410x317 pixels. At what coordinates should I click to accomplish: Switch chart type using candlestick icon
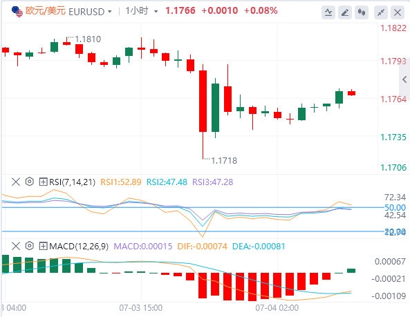click(362, 12)
